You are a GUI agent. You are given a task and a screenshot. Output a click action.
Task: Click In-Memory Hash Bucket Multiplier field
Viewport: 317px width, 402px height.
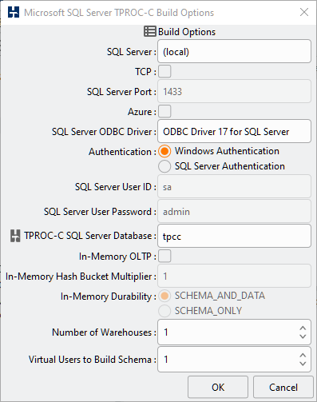(234, 276)
